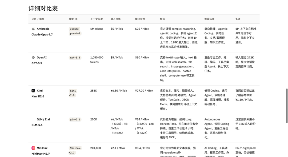Click the MiniMax-M2.7 model ID tag
The width and height of the screenshot is (288, 157).
75,150
